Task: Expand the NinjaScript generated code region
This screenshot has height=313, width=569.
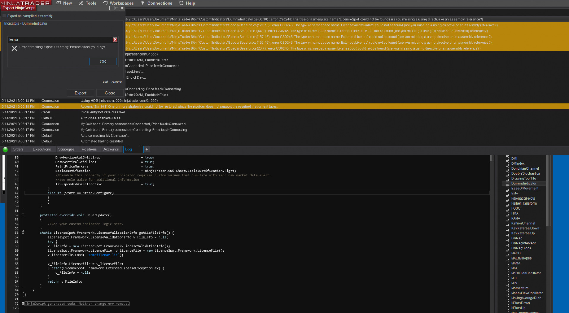Action: (x=23, y=304)
